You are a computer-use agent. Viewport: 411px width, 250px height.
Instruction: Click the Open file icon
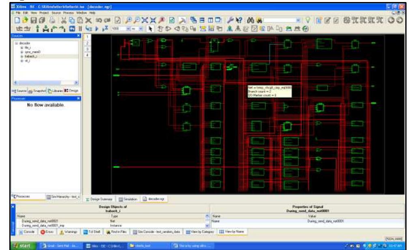pos(25,20)
